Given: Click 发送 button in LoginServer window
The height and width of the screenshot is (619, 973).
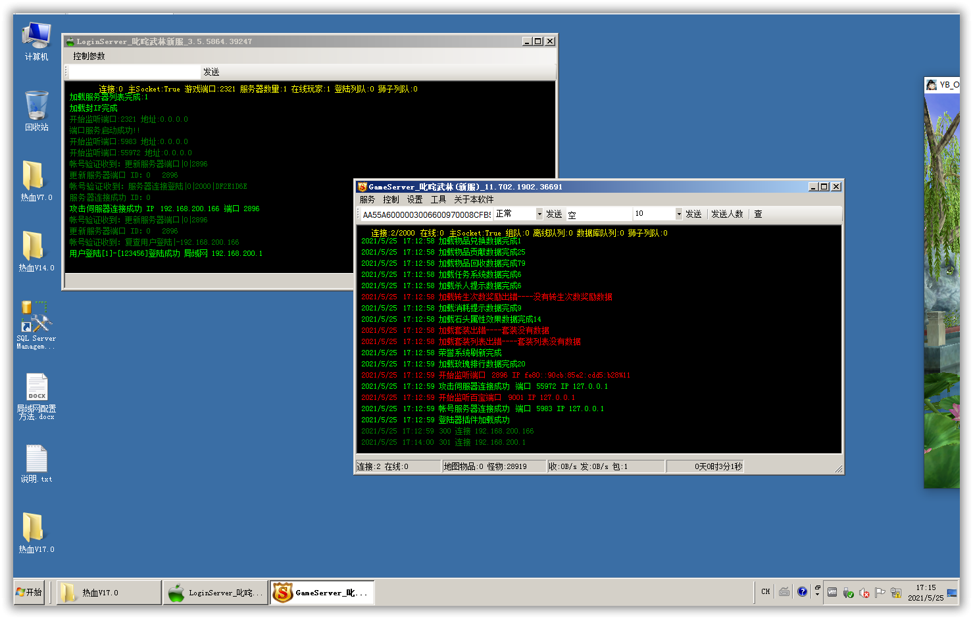Looking at the screenshot, I should point(211,72).
